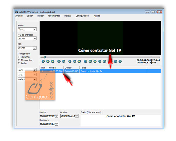This screenshot has height=141, width=176.
Task: Jump to the next subtitle
Action: pyautogui.click(x=64, y=61)
